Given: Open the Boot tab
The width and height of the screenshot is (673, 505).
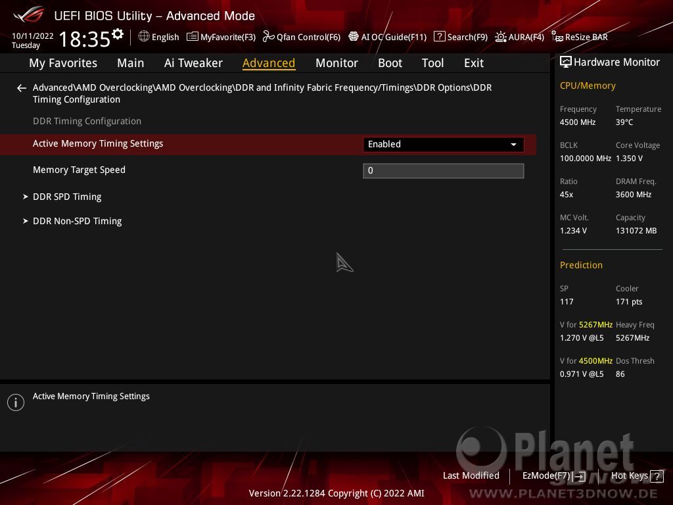Looking at the screenshot, I should tap(390, 63).
